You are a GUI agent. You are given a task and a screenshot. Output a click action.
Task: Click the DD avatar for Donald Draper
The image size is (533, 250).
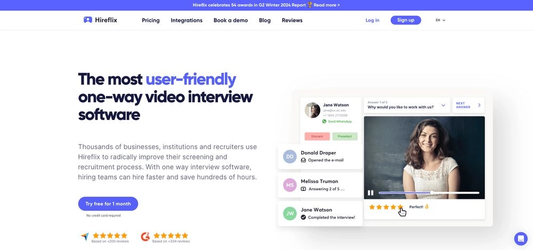click(x=289, y=157)
